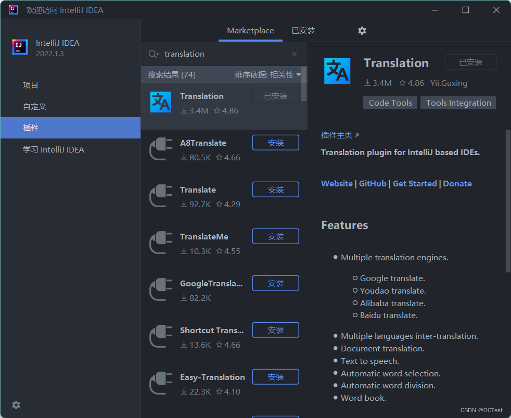Screen dimensions: 511x418
Task: Open the Website link
Action: [337, 184]
